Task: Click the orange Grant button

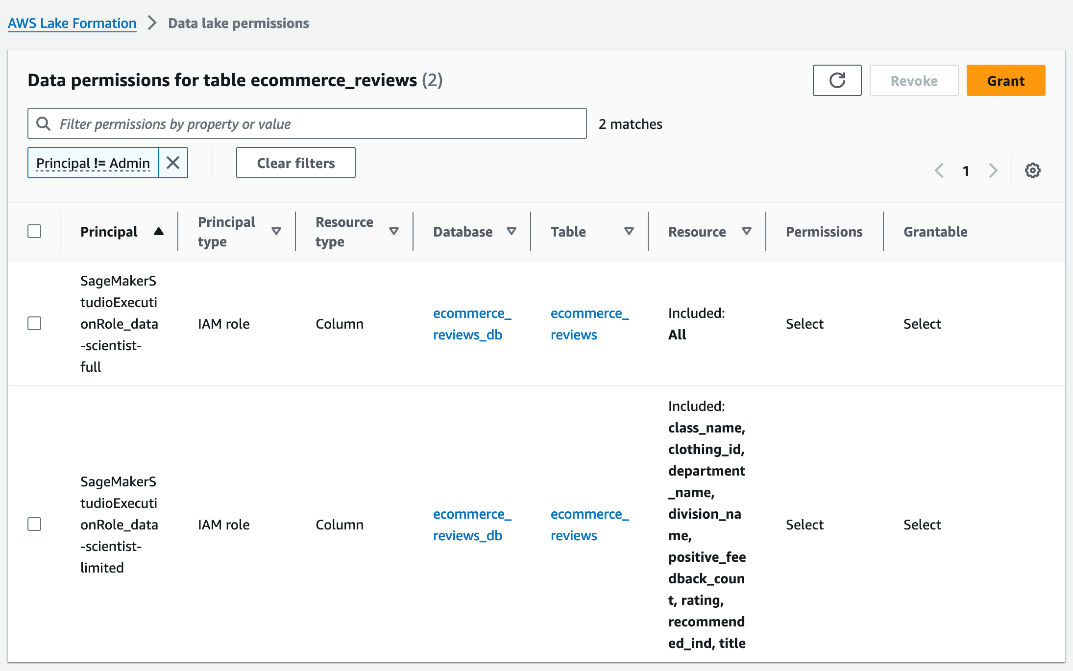Action: (x=1005, y=80)
